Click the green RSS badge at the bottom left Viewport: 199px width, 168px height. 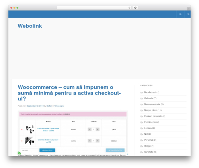19,153
